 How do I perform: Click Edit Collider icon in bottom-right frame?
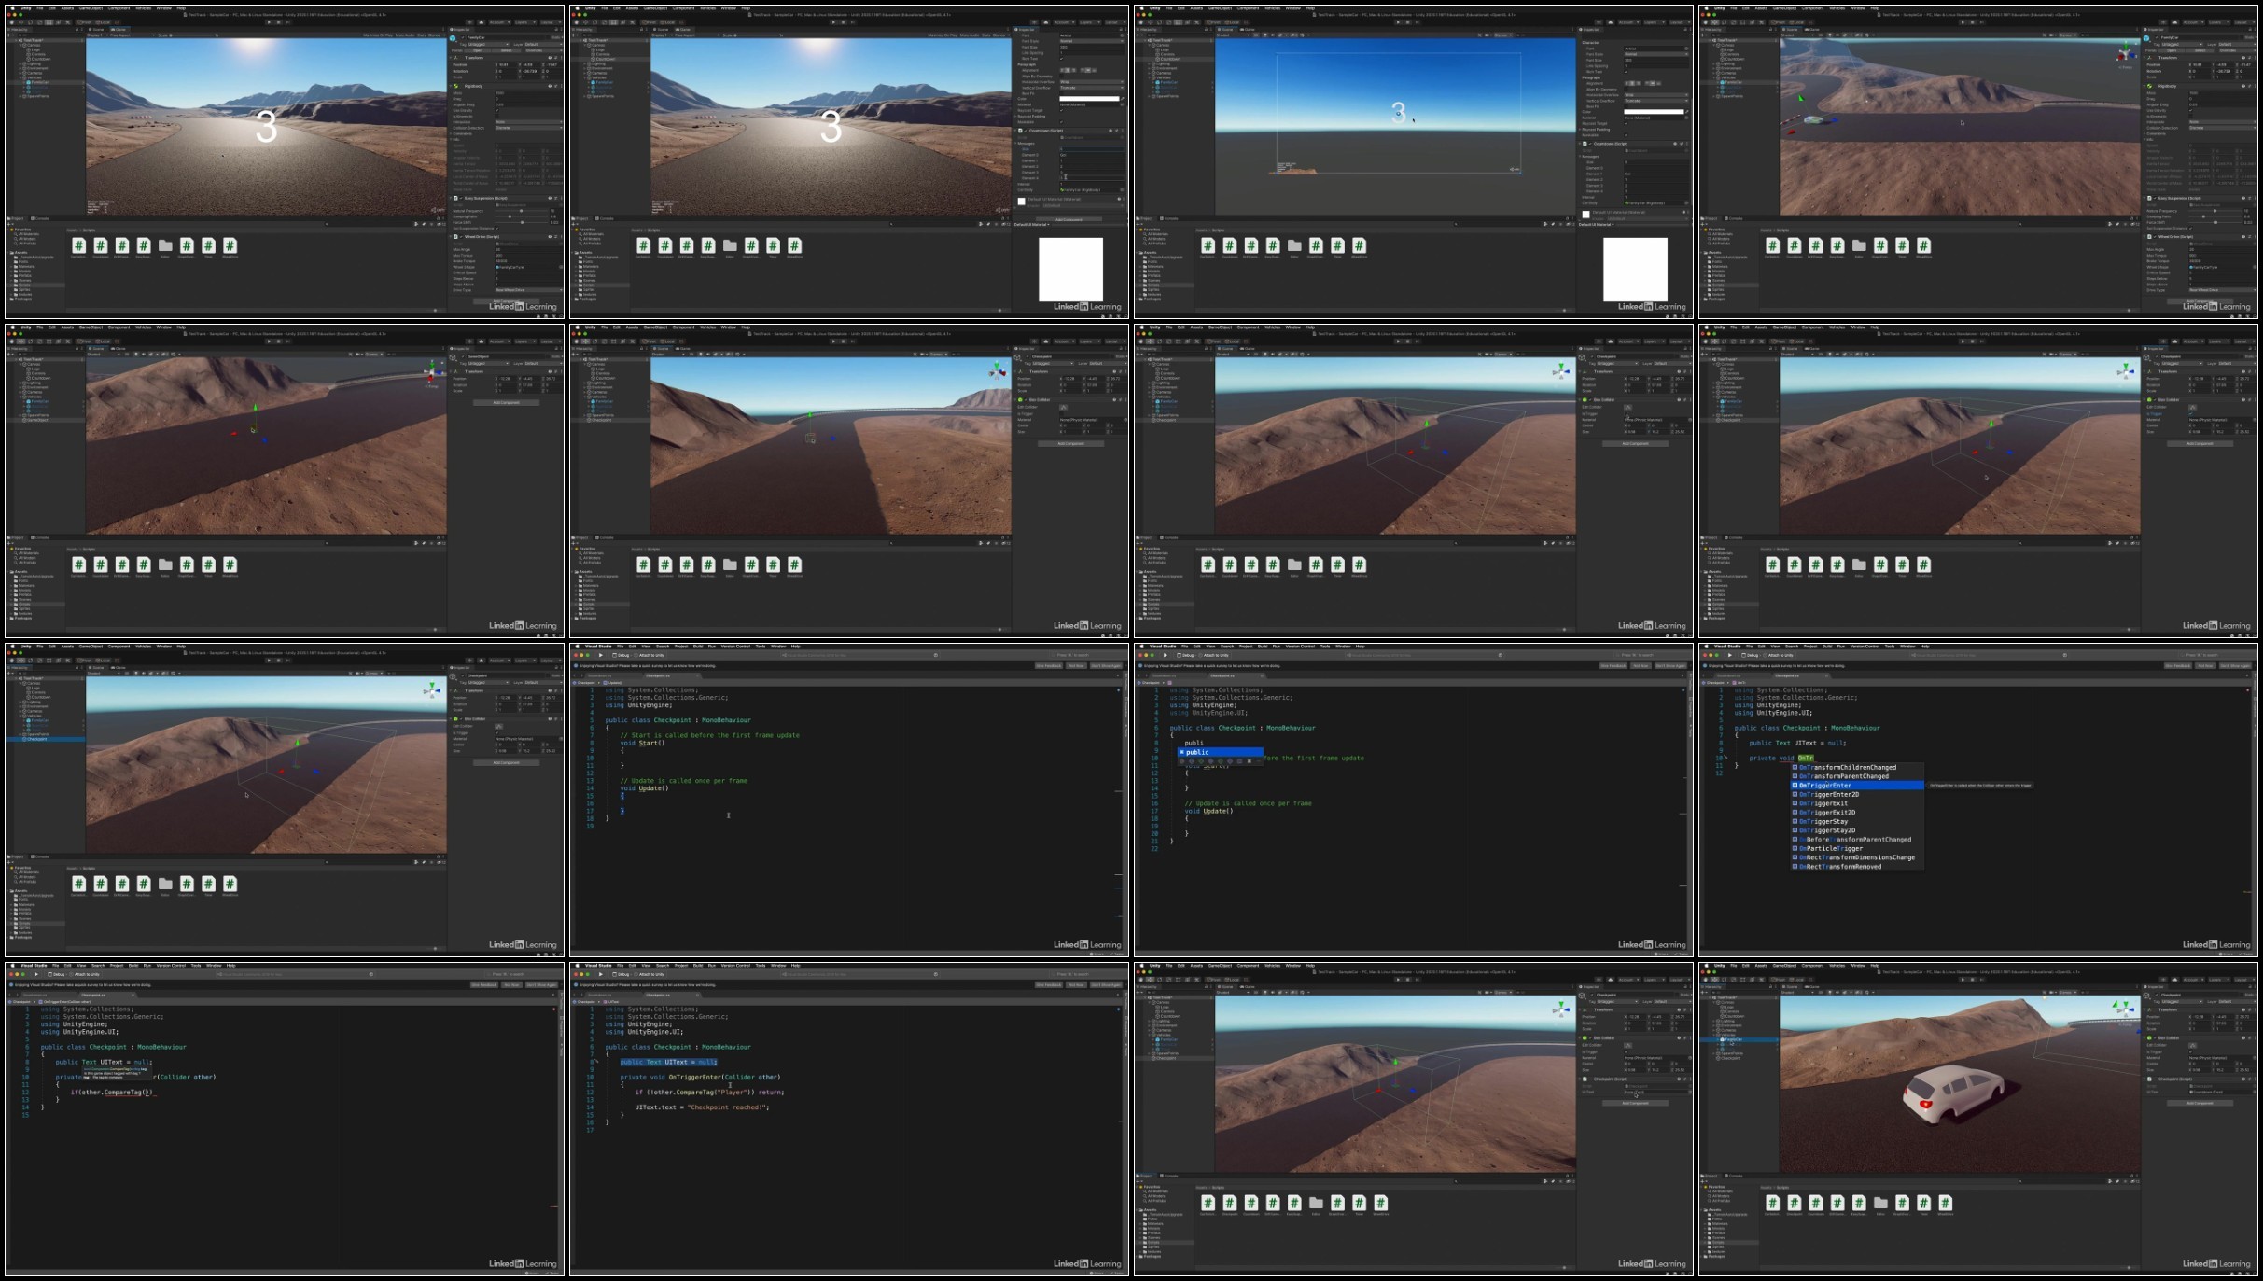(2193, 1046)
